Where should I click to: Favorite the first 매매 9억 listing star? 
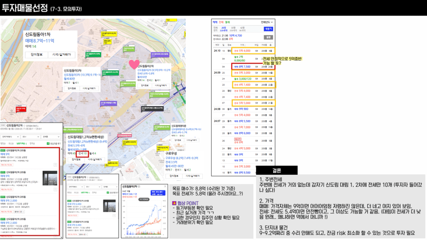point(55,165)
